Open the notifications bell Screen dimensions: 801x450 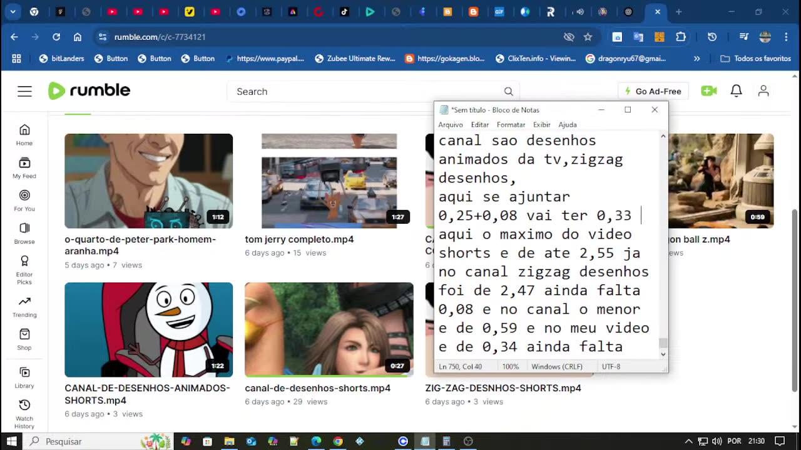(736, 91)
